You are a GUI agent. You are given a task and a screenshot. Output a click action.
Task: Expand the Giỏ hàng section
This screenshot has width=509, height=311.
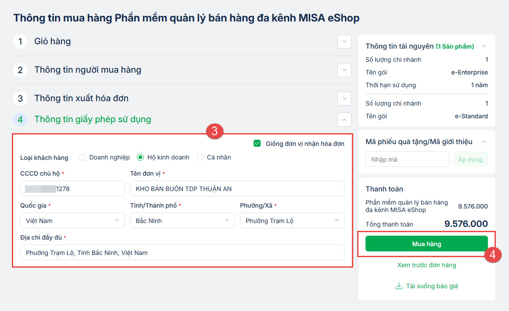[344, 42]
